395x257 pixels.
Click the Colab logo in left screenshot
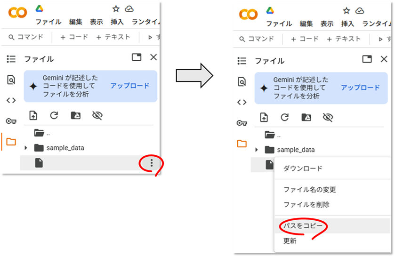pyautogui.click(x=17, y=12)
